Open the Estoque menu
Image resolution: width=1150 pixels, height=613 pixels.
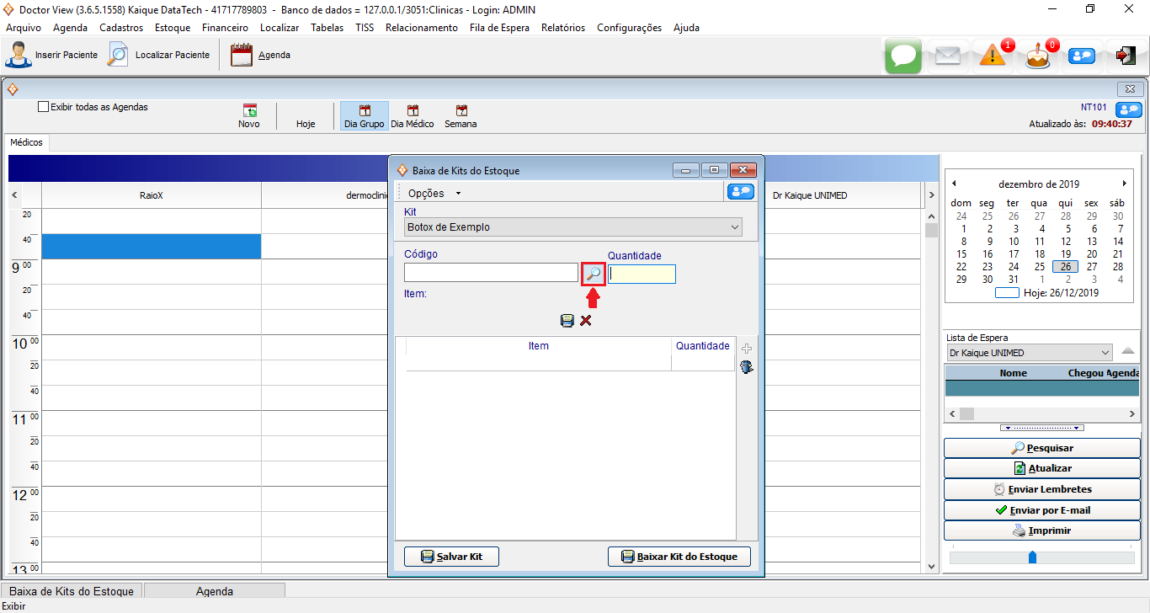[173, 28]
